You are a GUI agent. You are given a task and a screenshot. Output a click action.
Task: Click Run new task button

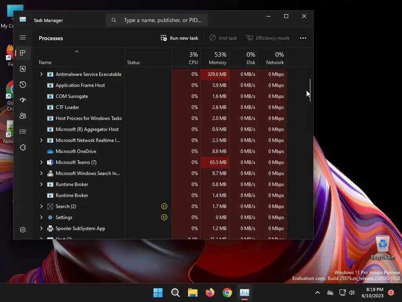point(179,38)
